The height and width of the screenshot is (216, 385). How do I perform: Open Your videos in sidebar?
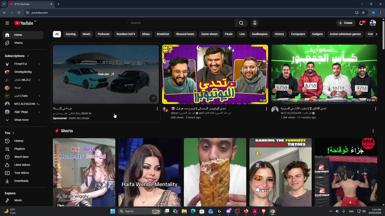click(23, 173)
